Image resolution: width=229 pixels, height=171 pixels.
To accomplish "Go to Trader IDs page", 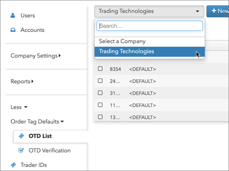I will (x=33, y=165).
